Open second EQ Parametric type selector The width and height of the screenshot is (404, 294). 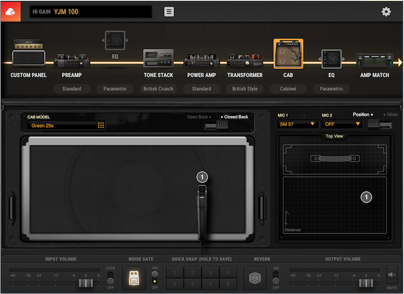tap(332, 89)
